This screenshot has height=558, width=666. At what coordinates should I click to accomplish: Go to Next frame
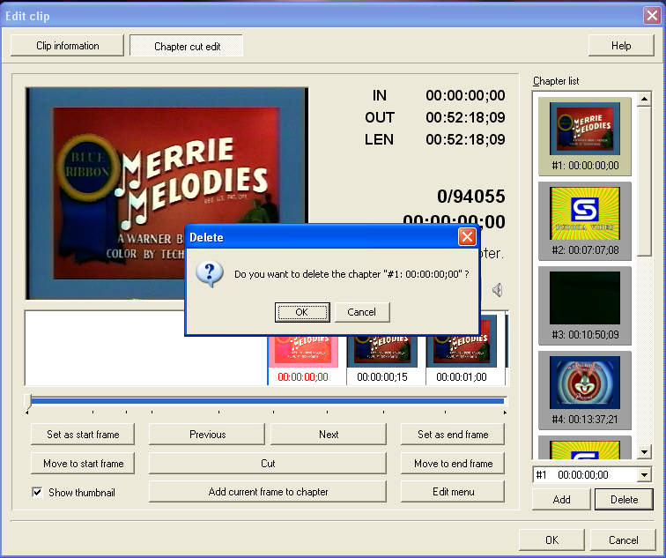point(329,435)
